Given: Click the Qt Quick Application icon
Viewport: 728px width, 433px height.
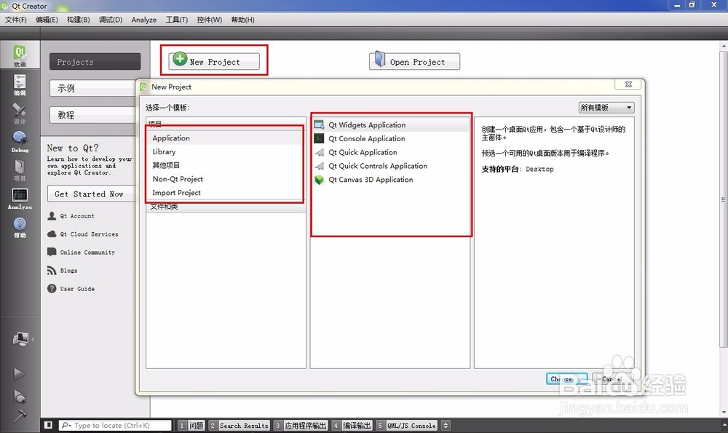Looking at the screenshot, I should click(320, 152).
